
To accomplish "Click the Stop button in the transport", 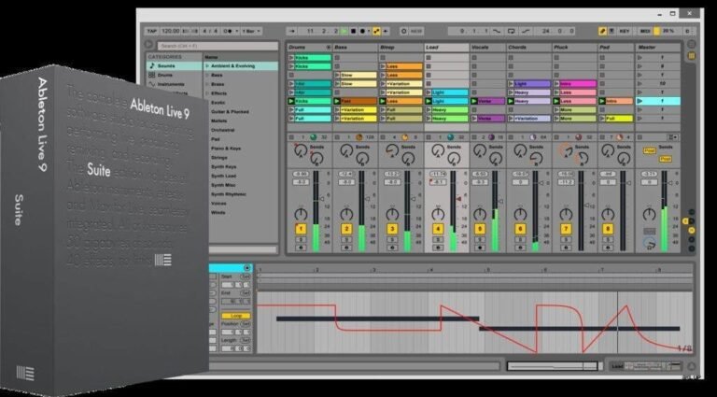I will (354, 31).
